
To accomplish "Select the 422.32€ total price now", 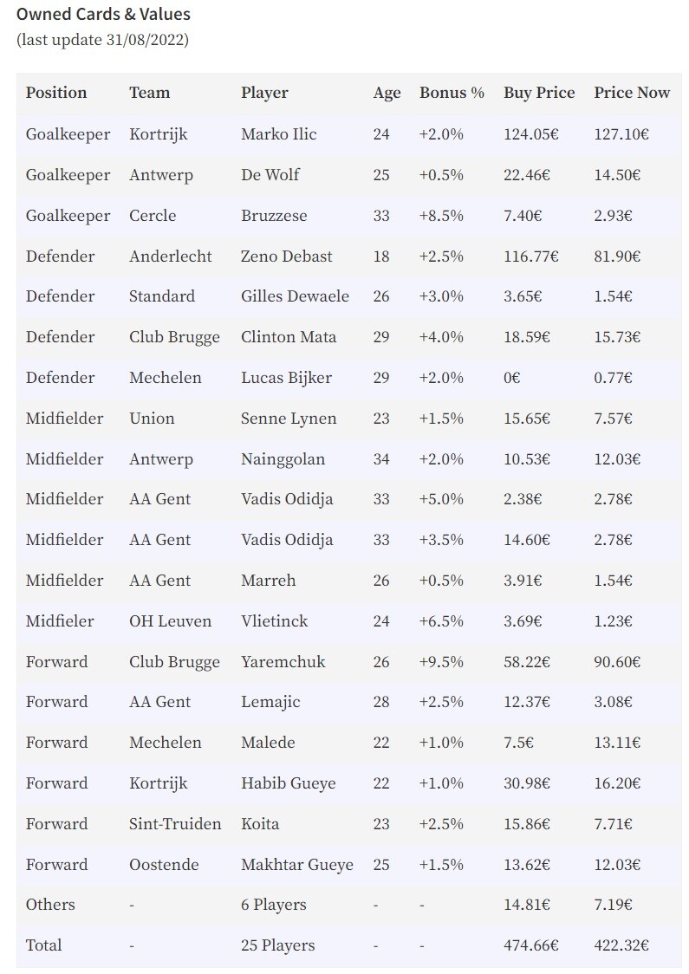I will coord(621,945).
